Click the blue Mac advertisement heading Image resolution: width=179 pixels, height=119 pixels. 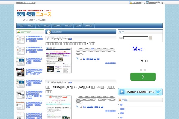click(138, 49)
